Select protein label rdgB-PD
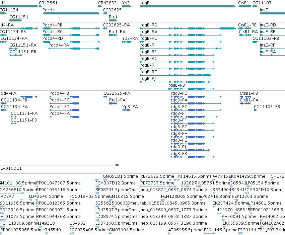 179,93
